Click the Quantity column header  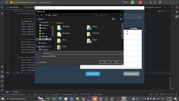(x=134, y=28)
